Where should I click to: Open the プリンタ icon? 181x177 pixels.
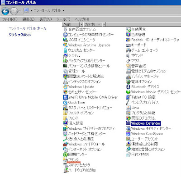tap(65, 160)
